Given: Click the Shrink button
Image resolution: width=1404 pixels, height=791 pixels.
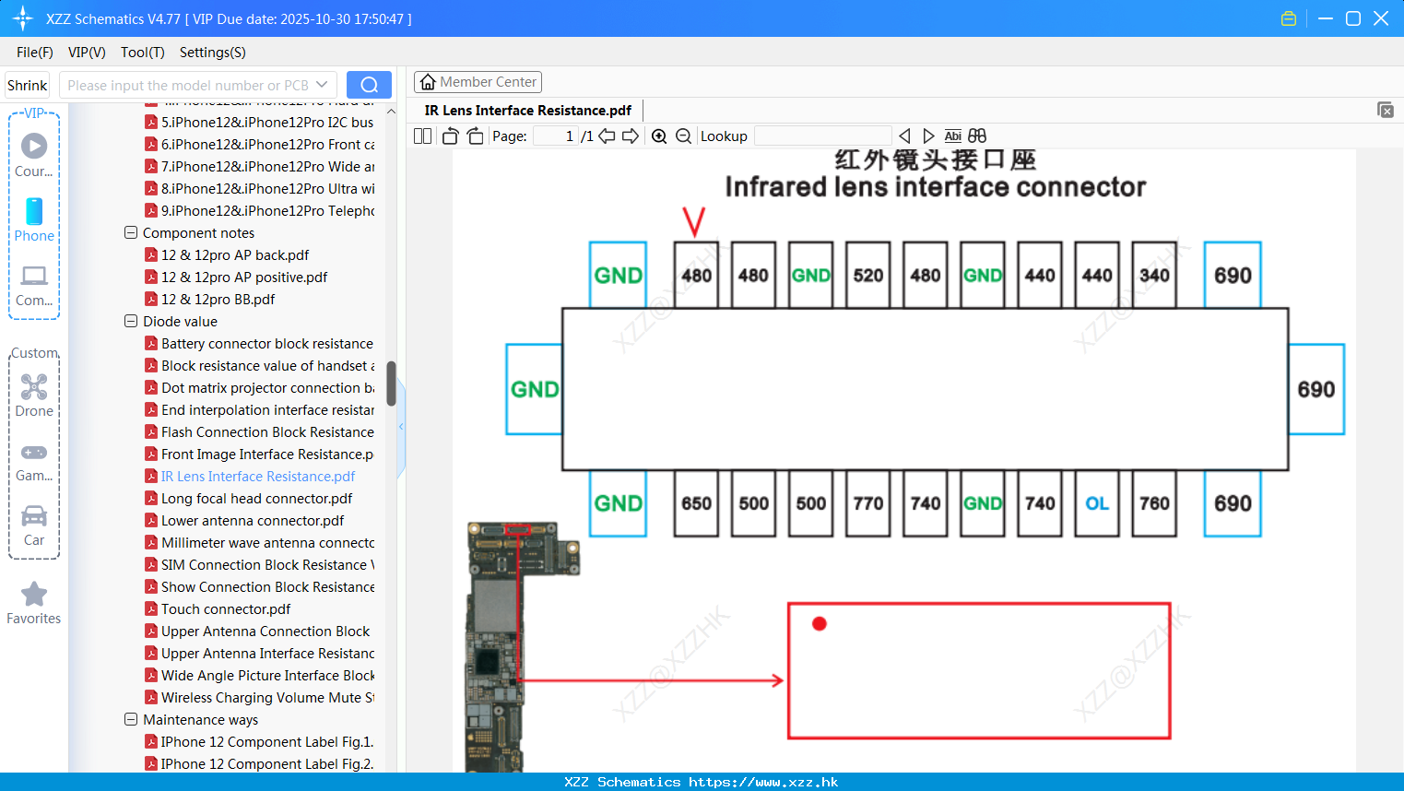Looking at the screenshot, I should [27, 85].
